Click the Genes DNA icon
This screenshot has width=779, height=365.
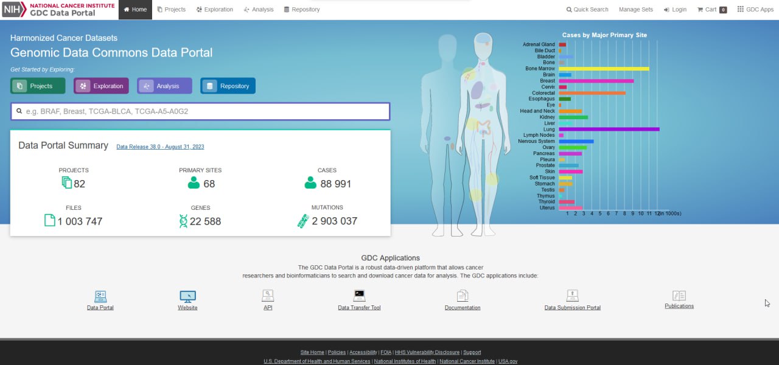183,221
